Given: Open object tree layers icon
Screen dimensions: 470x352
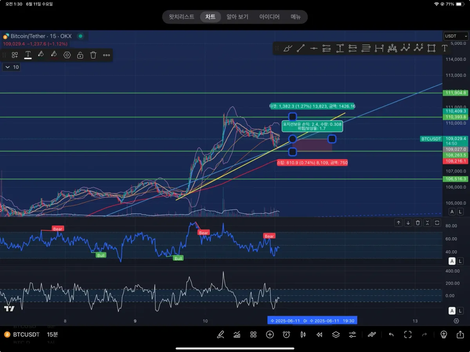Looking at the screenshot, I should click(336, 334).
